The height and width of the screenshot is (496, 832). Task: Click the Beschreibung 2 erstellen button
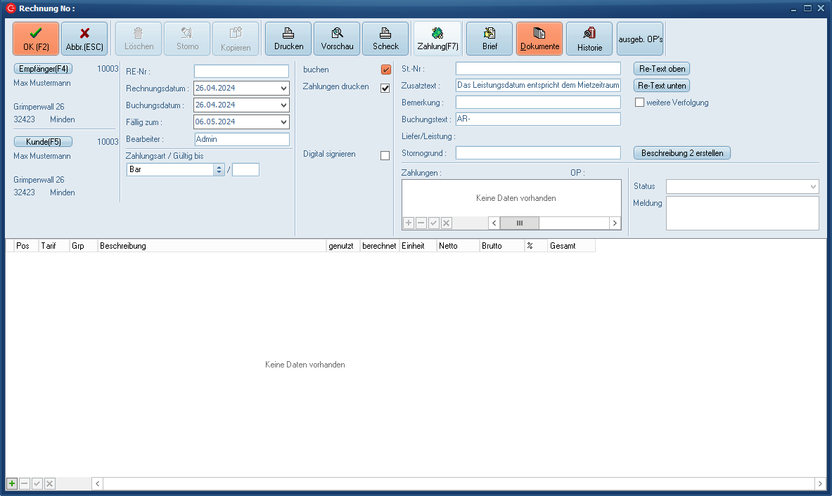tap(681, 153)
